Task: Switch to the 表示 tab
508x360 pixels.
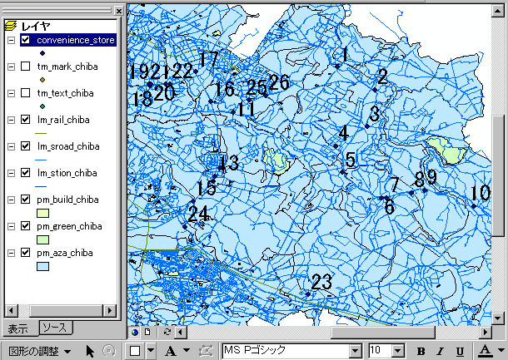Action: click(x=18, y=329)
